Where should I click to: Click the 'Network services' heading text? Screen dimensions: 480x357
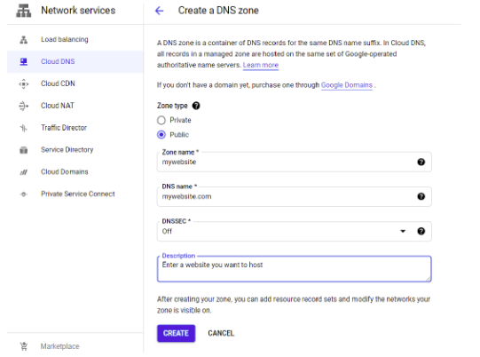click(78, 11)
